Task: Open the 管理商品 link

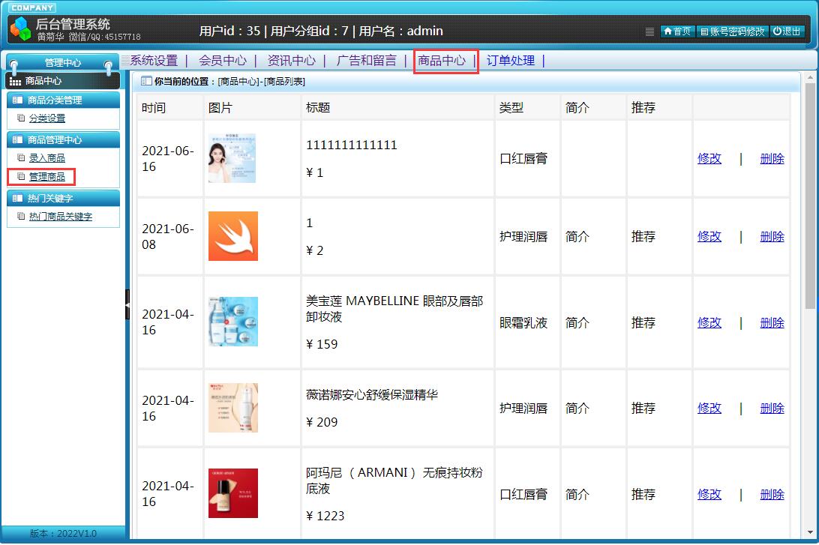Action: pos(47,177)
